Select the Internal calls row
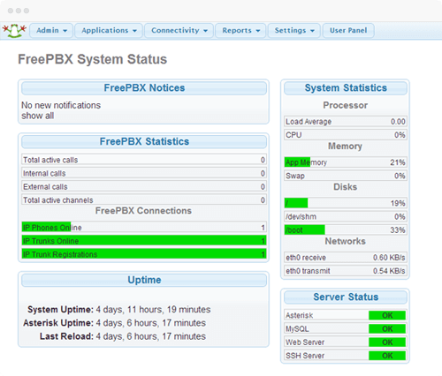 144,173
